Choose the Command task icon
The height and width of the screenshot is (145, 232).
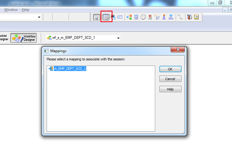113,17
